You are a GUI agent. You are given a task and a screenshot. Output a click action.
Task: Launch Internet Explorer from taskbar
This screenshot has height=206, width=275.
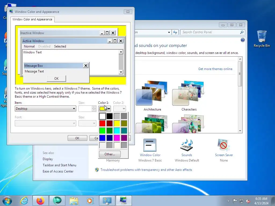tap(24, 201)
